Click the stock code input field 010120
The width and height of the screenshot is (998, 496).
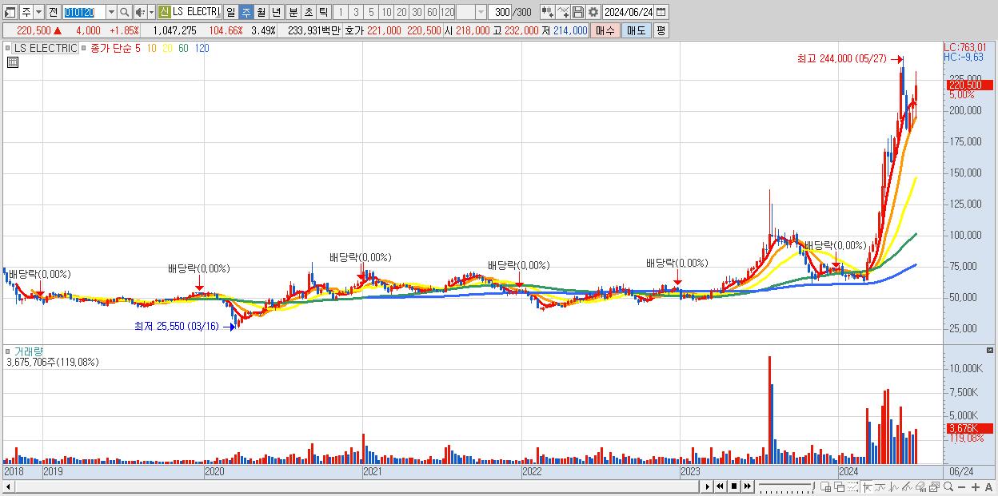click(84, 12)
